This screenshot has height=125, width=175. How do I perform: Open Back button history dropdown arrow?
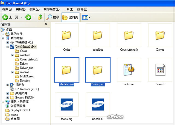(x=21, y=17)
